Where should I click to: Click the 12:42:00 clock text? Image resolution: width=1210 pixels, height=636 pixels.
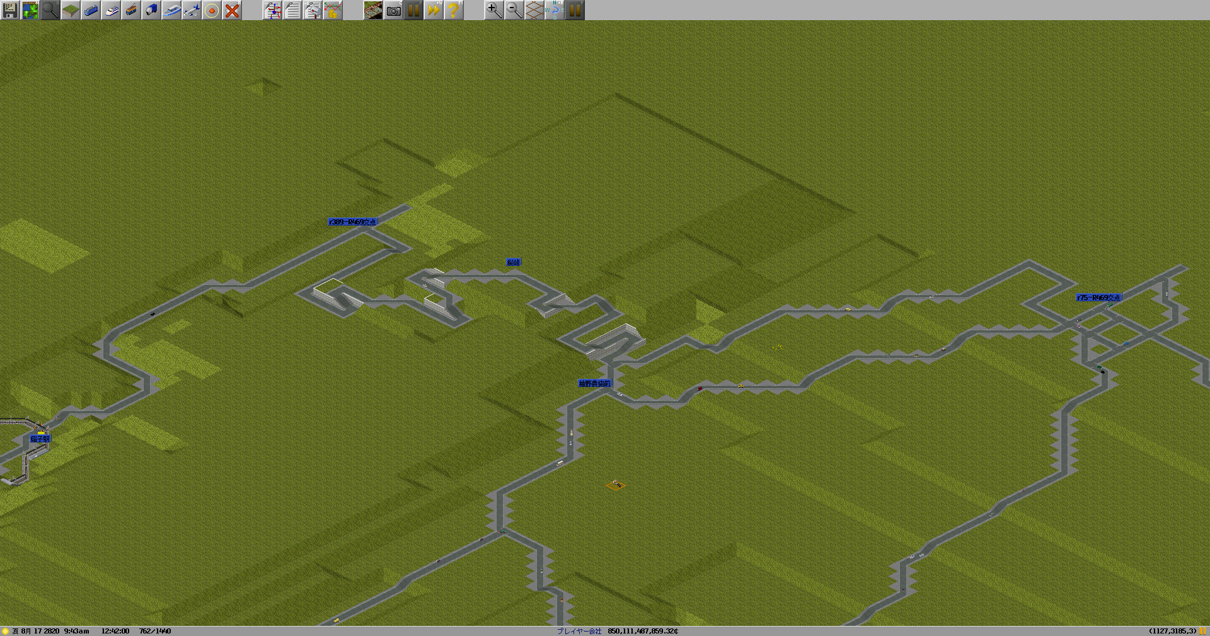[115, 631]
